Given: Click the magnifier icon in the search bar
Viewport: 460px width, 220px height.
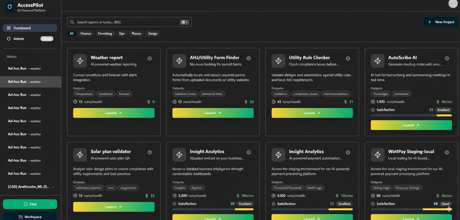Looking at the screenshot, I should tap(72, 22).
